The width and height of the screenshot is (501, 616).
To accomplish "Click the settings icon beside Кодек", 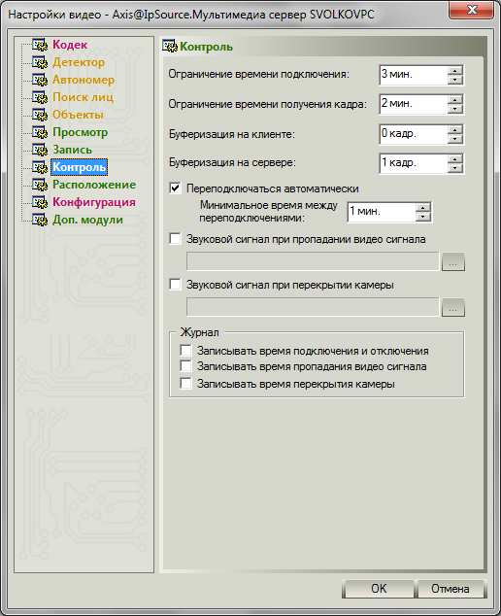I will (40, 45).
